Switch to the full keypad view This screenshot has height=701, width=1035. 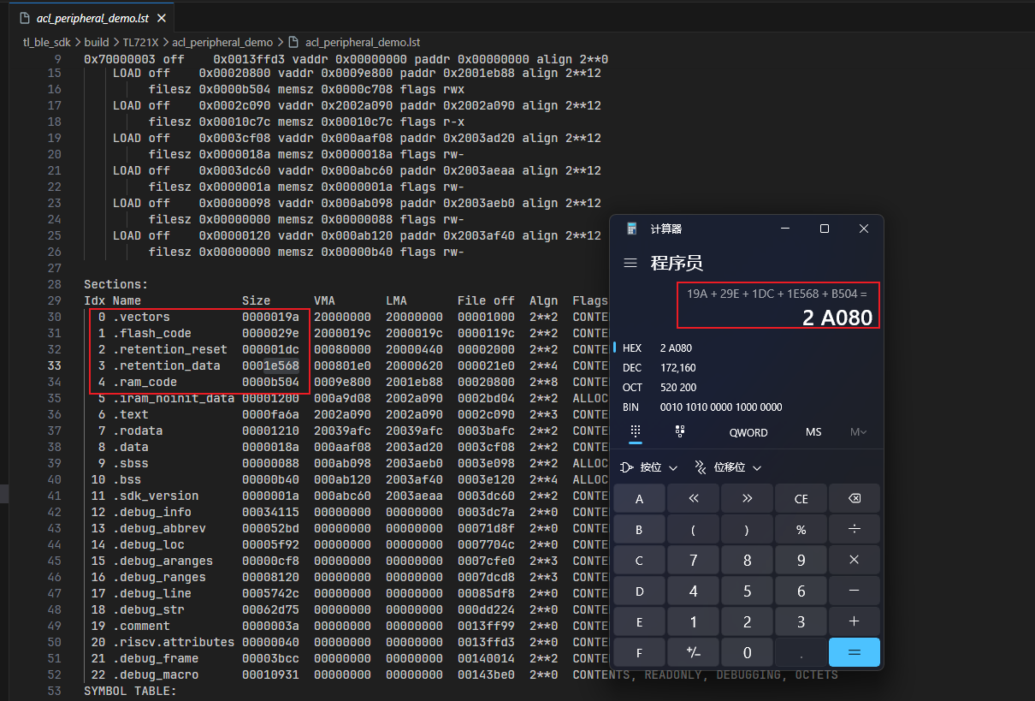(x=636, y=432)
